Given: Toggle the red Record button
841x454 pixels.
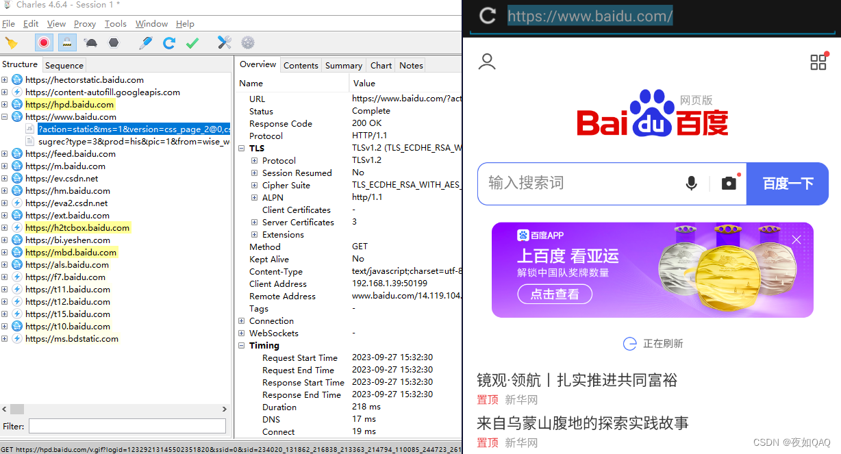Looking at the screenshot, I should point(44,42).
